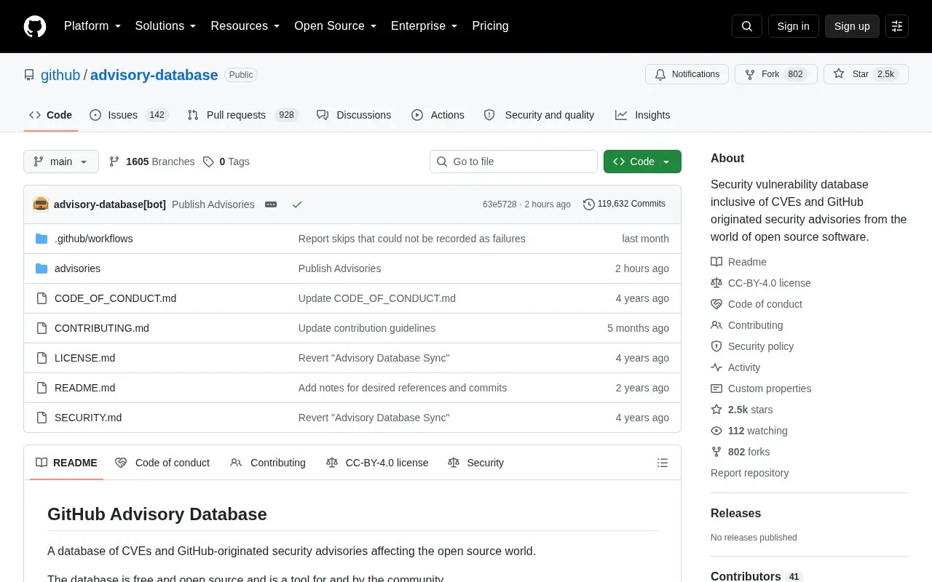The image size is (932, 582).
Task: Switch to the Issues tab
Action: 130,115
